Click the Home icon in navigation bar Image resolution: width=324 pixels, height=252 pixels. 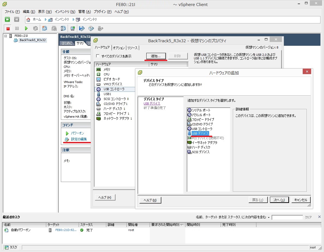point(28,20)
